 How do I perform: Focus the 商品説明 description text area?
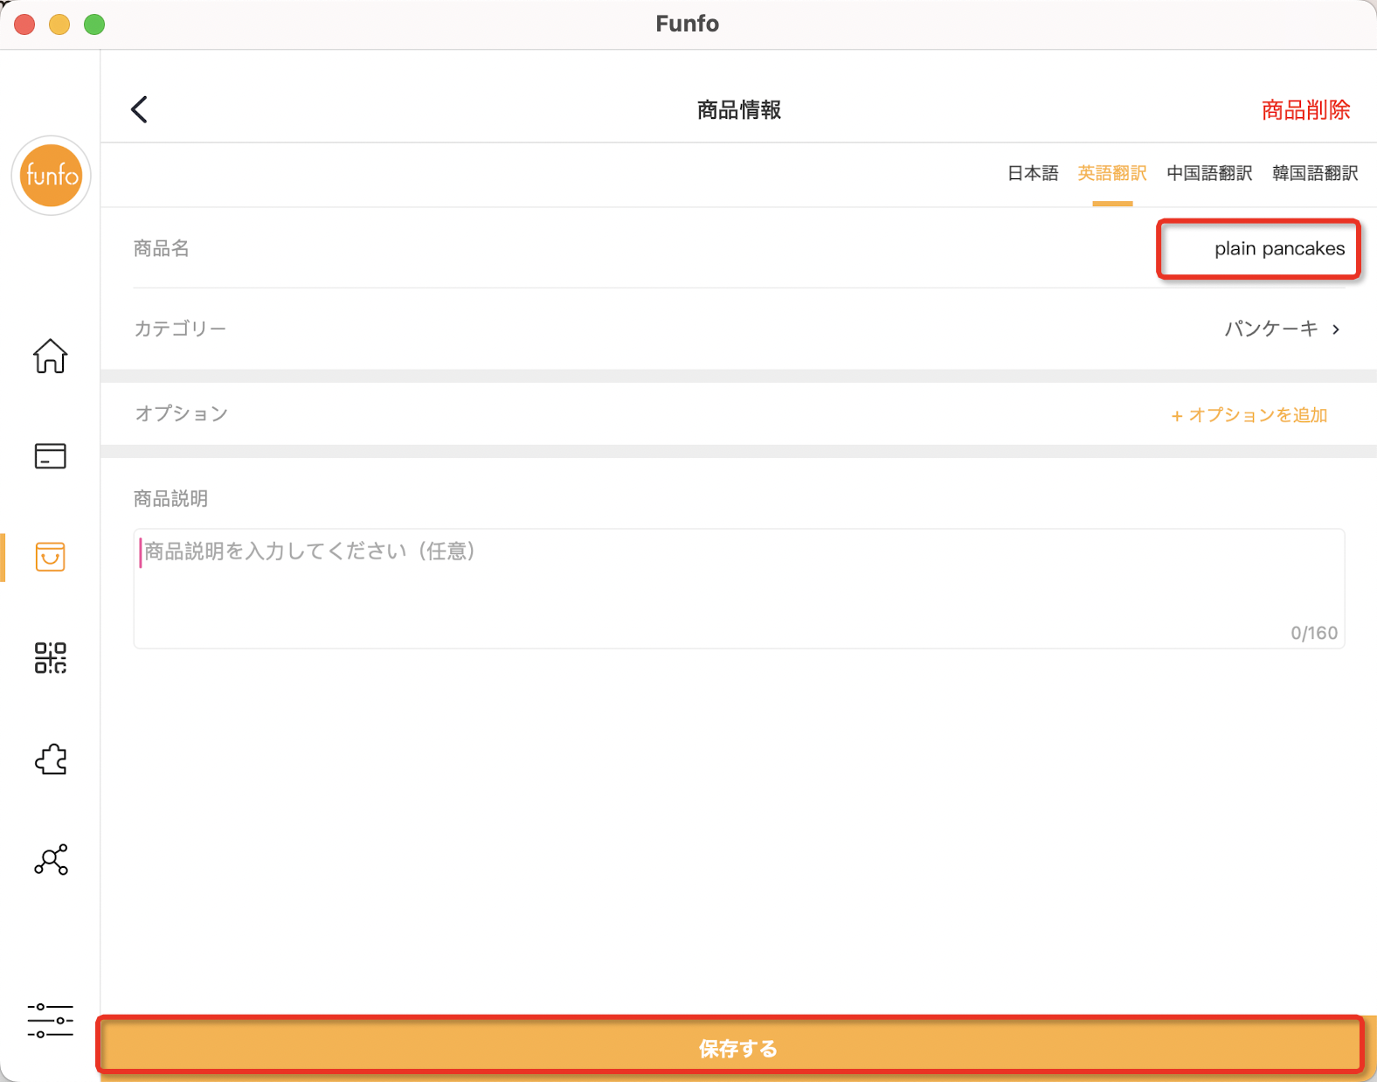click(x=738, y=588)
